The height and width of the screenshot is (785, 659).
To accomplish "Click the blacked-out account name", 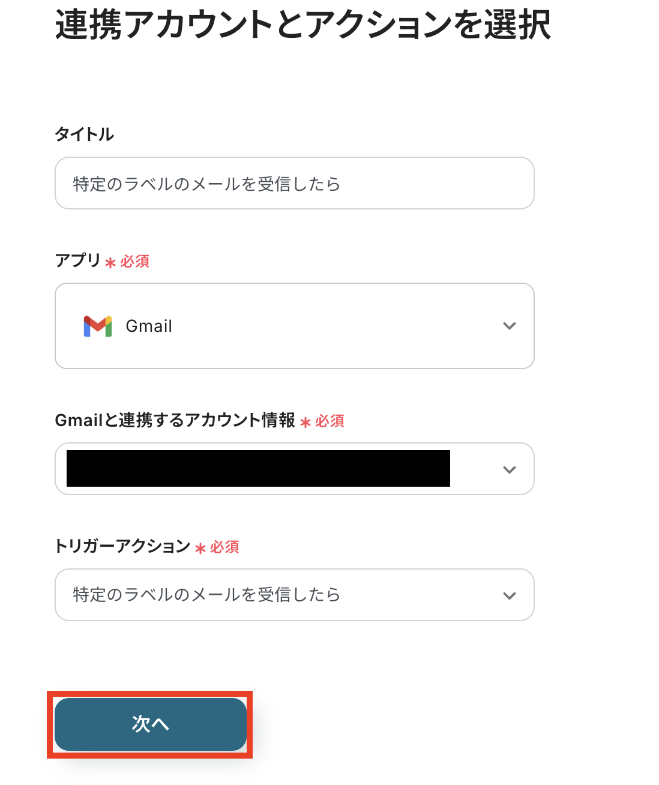I will click(x=258, y=469).
